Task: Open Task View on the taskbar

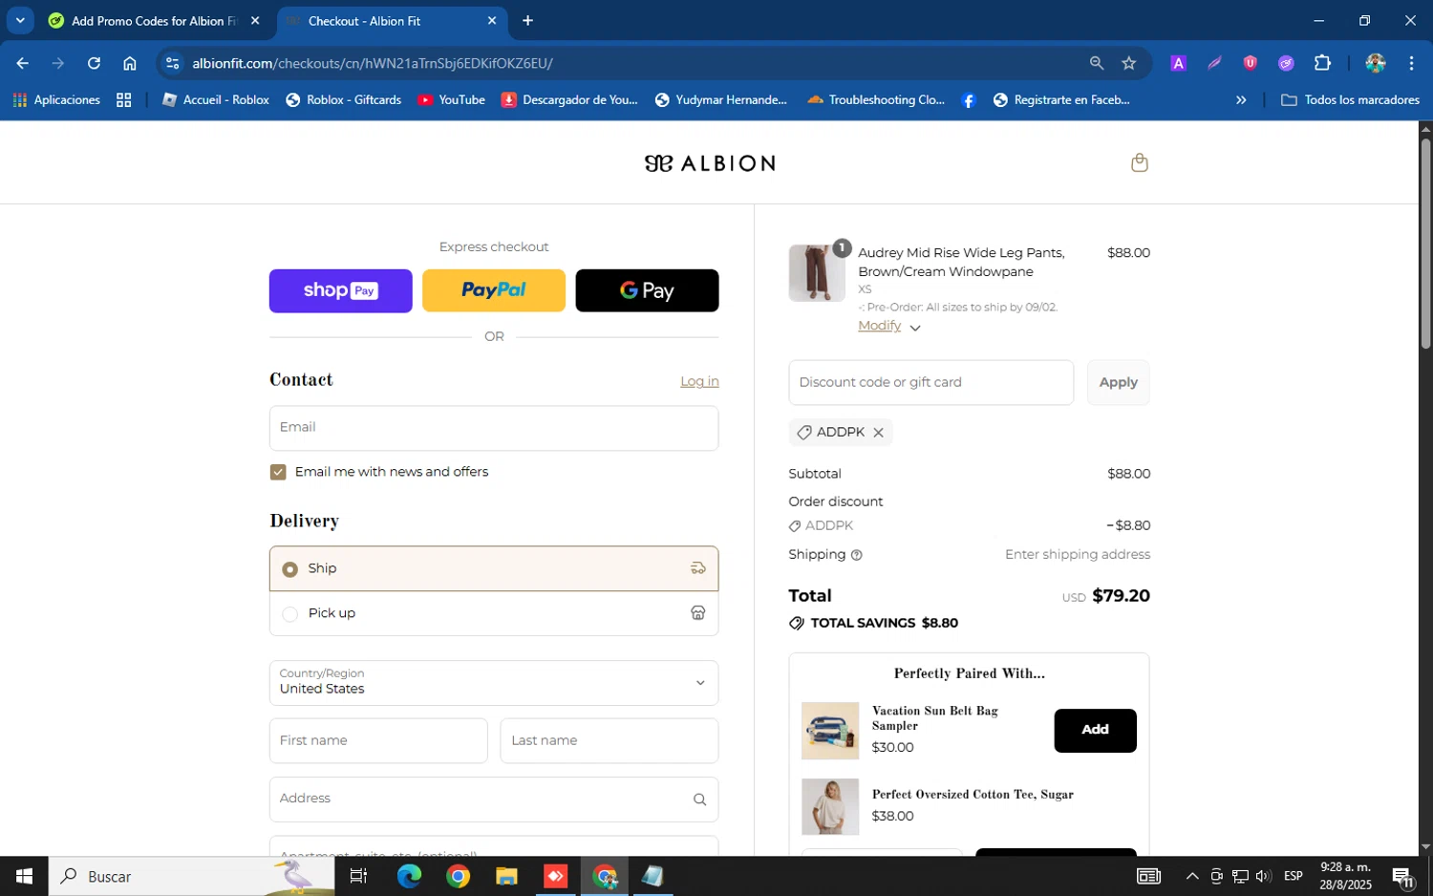Action: (358, 876)
